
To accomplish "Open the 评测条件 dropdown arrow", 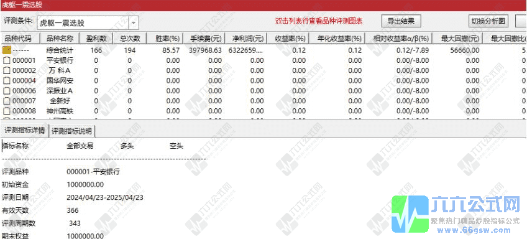I will point(134,23).
